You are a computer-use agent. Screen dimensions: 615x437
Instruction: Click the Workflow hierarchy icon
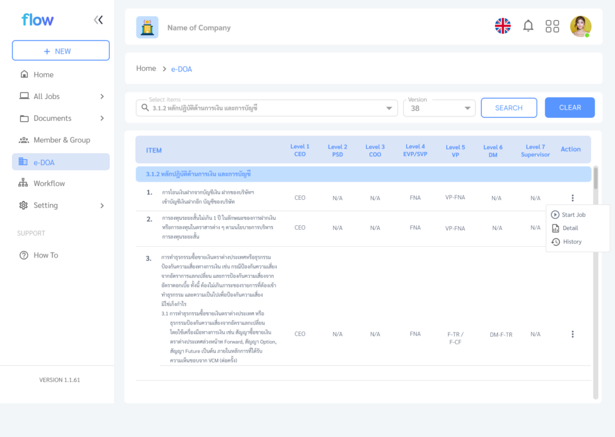pos(23,183)
